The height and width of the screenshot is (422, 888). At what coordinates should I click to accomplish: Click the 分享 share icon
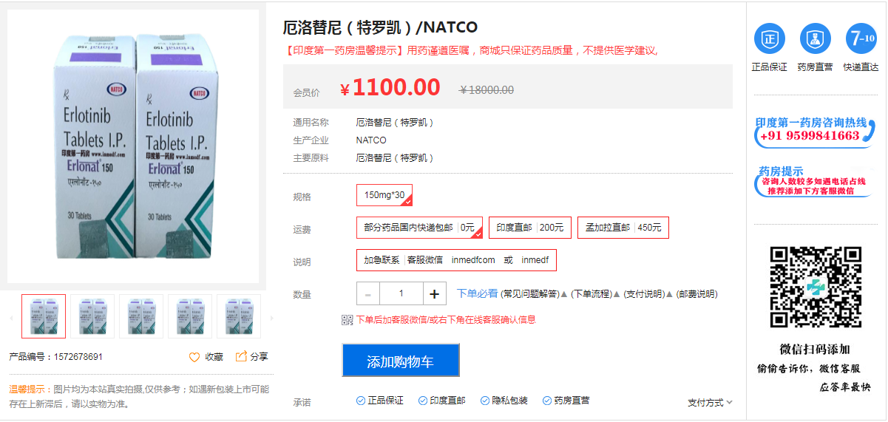click(x=241, y=357)
